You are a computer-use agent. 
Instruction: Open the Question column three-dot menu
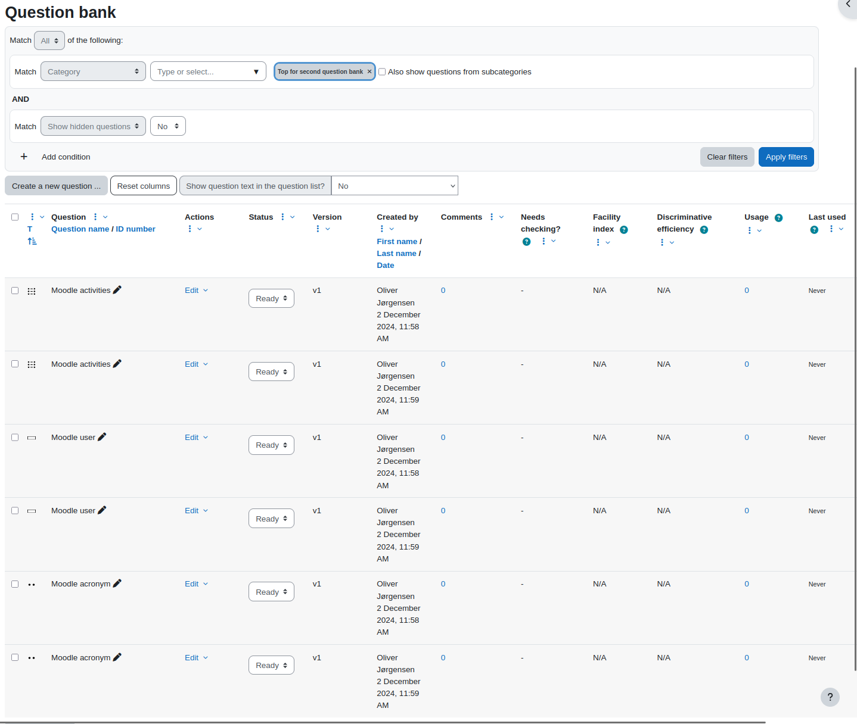[x=95, y=217]
